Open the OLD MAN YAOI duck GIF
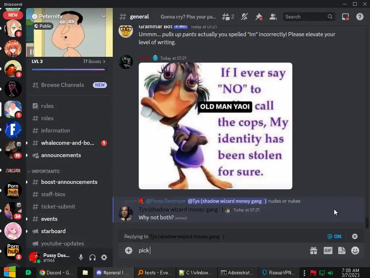Screen dimensions: 370x278 pos(215,126)
